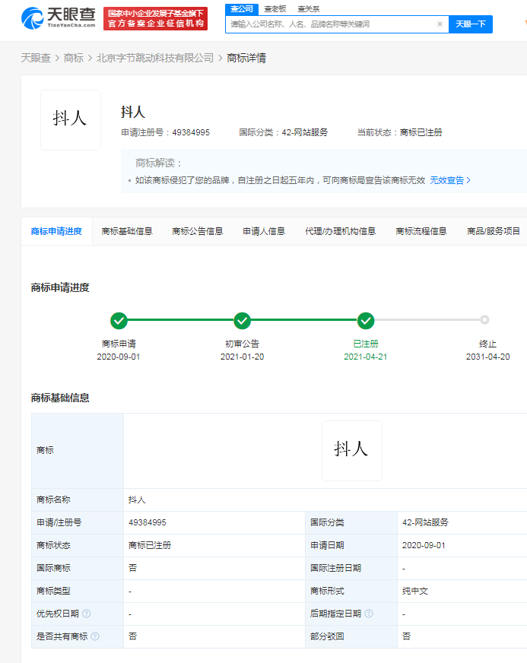527x663 pixels.
Task: Click the 商标申请进度 section heading
Action: (60, 288)
